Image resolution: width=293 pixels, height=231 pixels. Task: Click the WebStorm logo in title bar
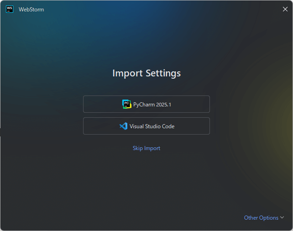tap(10, 9)
